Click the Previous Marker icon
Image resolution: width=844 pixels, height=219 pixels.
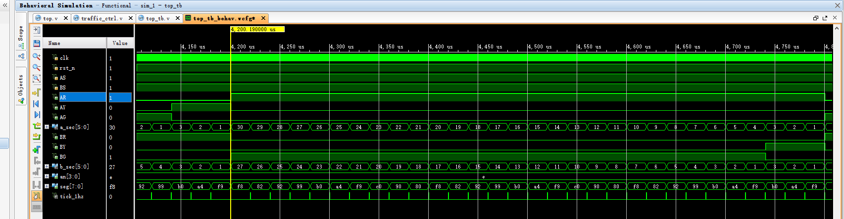[37, 161]
